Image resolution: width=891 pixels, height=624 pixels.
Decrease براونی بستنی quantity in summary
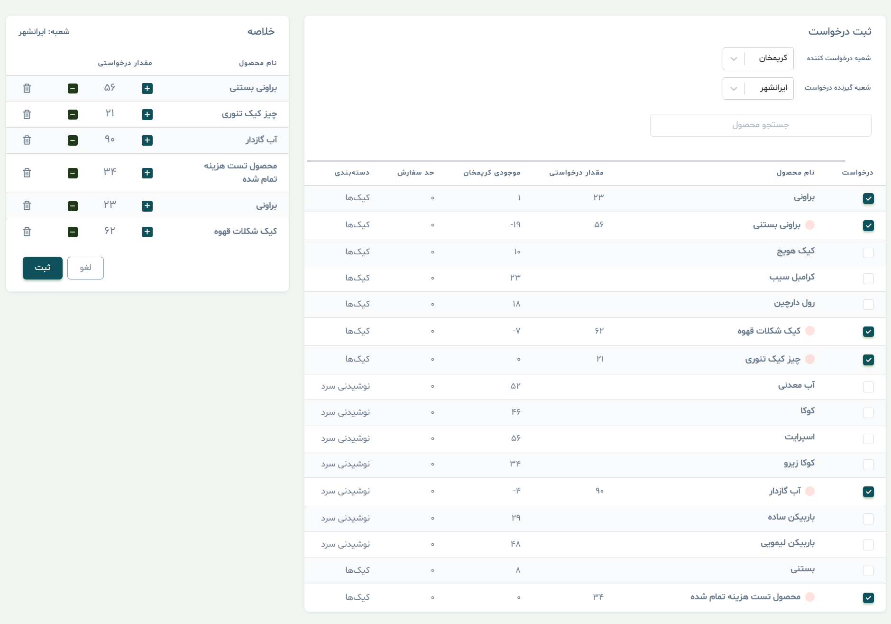tap(73, 88)
